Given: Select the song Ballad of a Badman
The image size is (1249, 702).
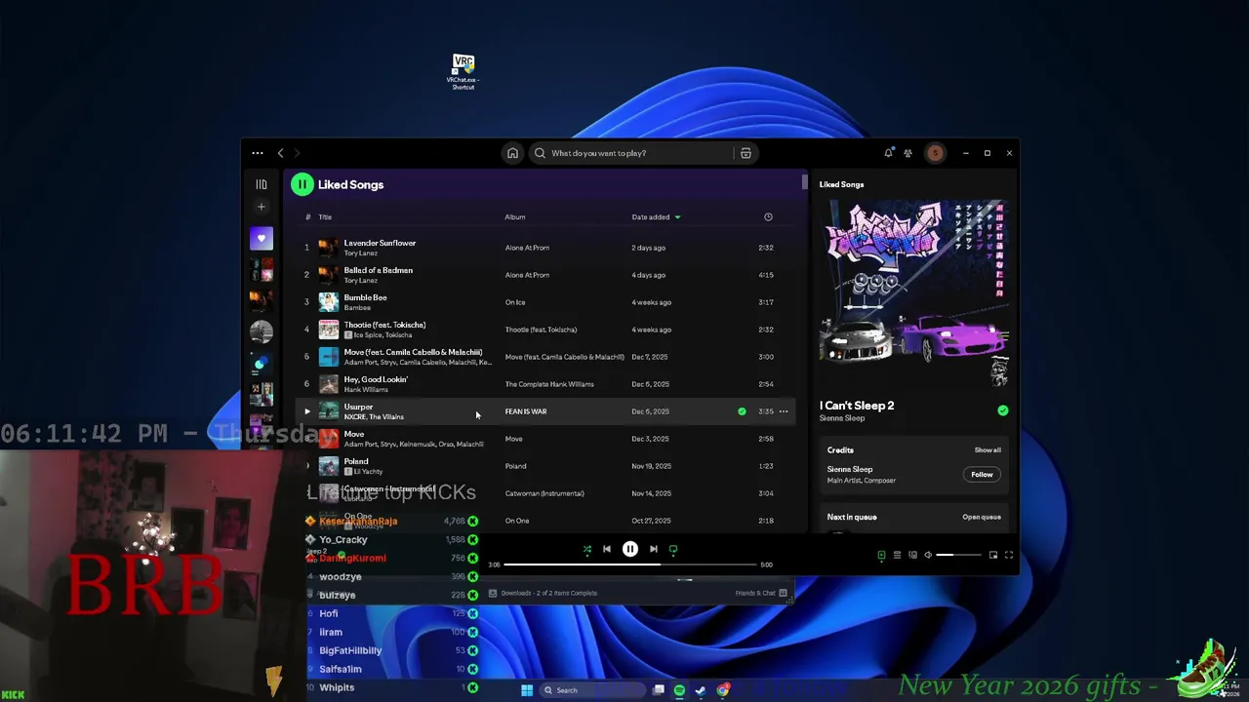Looking at the screenshot, I should pos(378,270).
